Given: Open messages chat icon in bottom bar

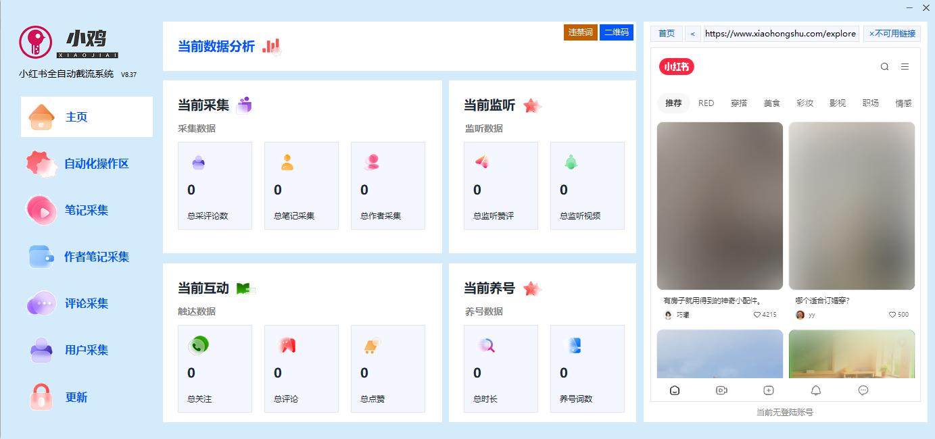Looking at the screenshot, I should (863, 390).
